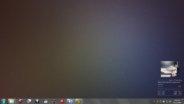
Task: Open Action Center flag tray icon
Action: (164, 101)
